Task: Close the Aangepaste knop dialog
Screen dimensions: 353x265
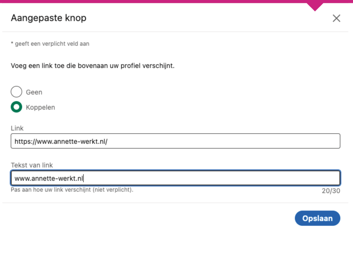Action: [336, 19]
